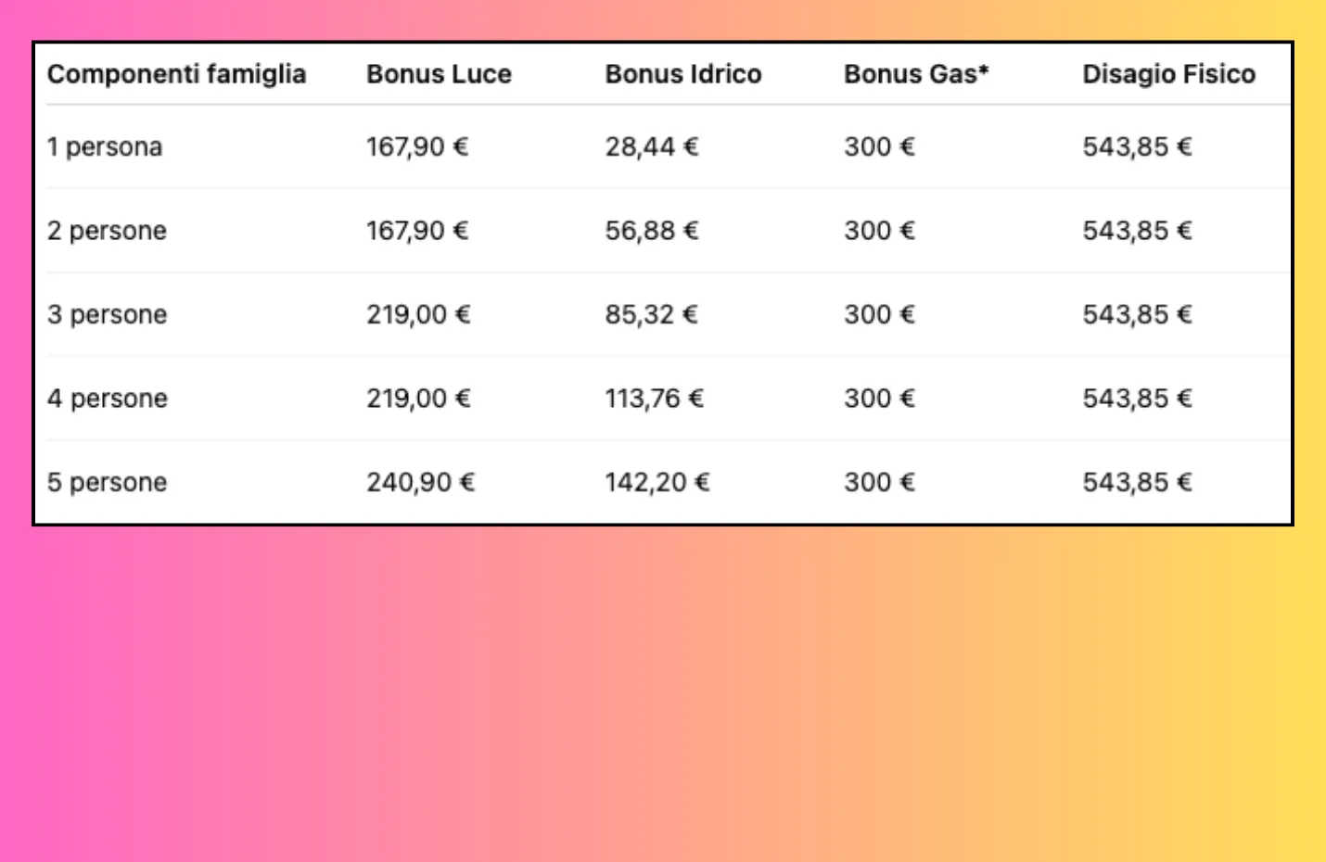This screenshot has height=862, width=1326.
Task: Click the Bonus Gas* column header
Action: [x=916, y=74]
